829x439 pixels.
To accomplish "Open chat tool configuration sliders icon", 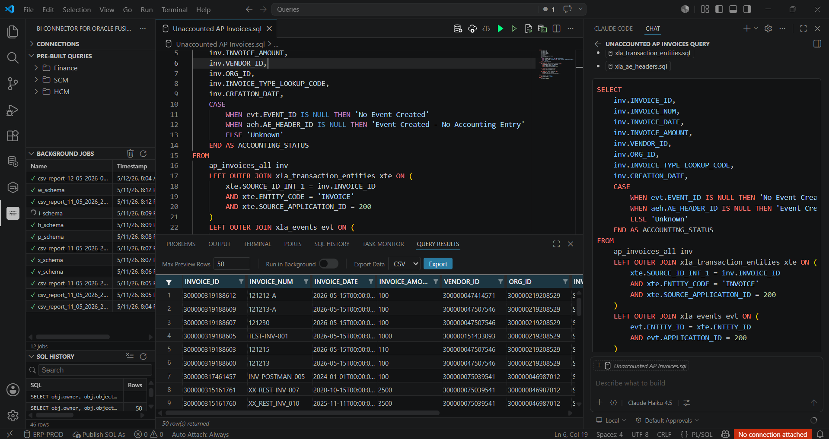I will 687,402.
